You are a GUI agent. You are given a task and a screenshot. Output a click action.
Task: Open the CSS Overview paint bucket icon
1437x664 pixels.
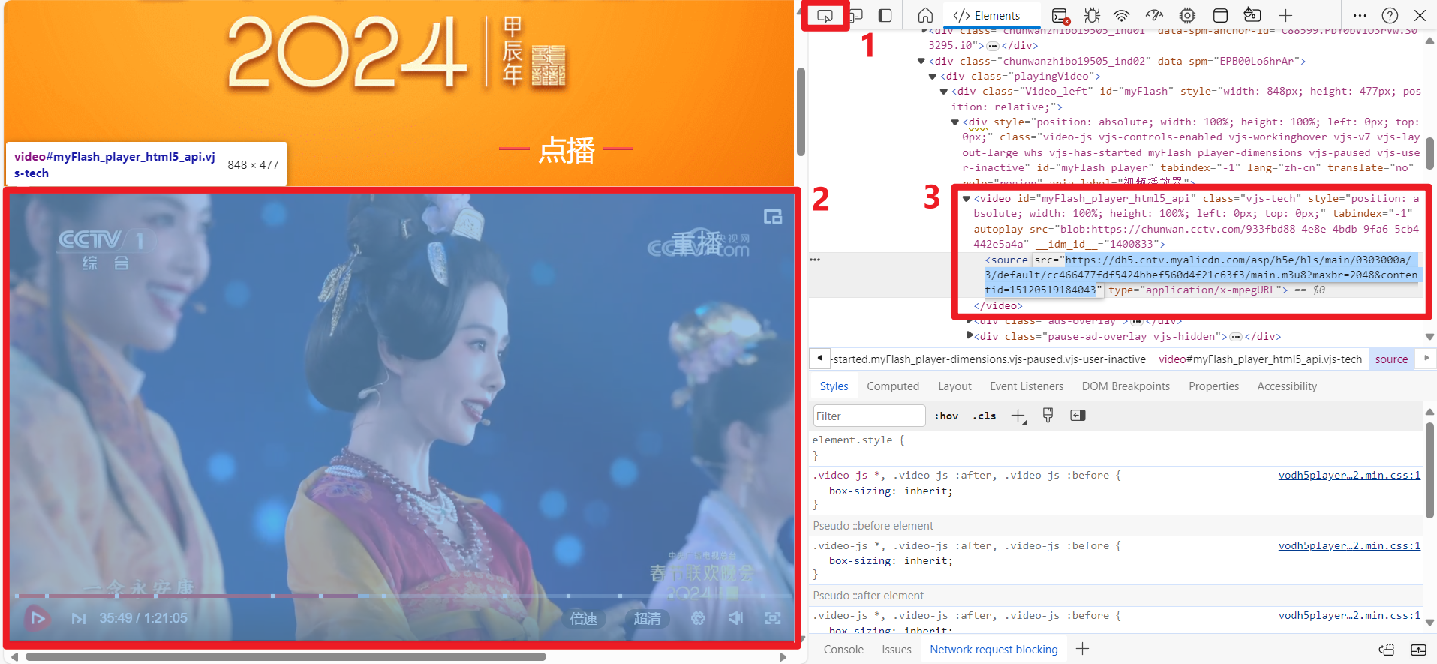(1252, 16)
